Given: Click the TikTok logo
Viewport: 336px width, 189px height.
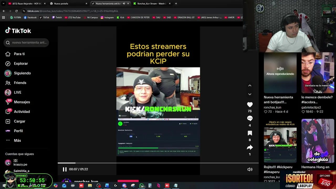Looking at the screenshot, I should click(18, 31).
